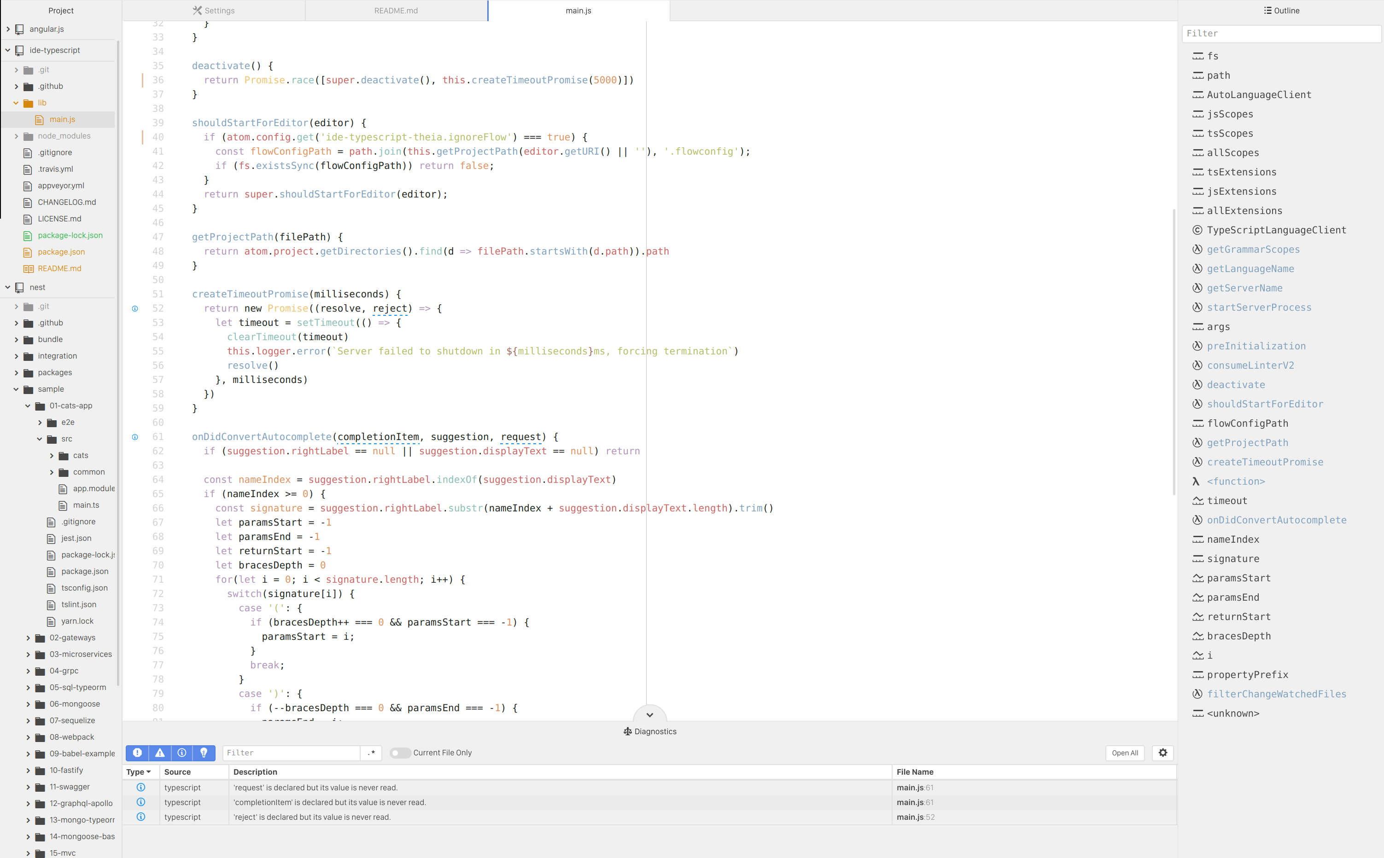The width and height of the screenshot is (1384, 858).
Task: Toggle the info diagnostics filter button
Action: pos(181,753)
